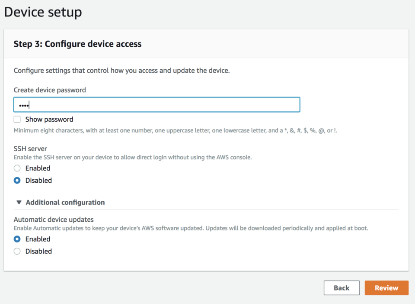
Task: Go back with the Back button
Action: (x=342, y=288)
